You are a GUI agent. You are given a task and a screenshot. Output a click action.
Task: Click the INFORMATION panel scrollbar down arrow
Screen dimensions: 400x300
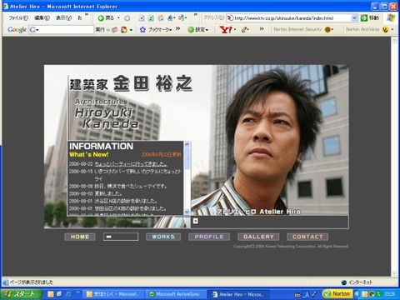187,212
